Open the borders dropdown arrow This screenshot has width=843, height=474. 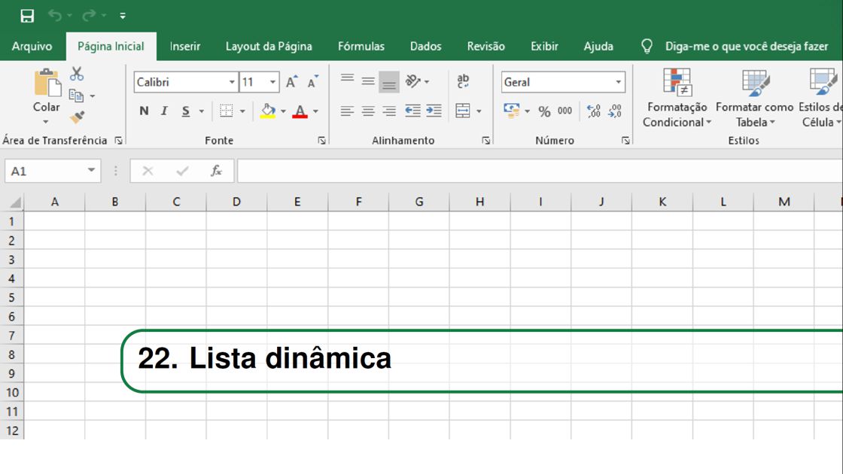pos(242,111)
